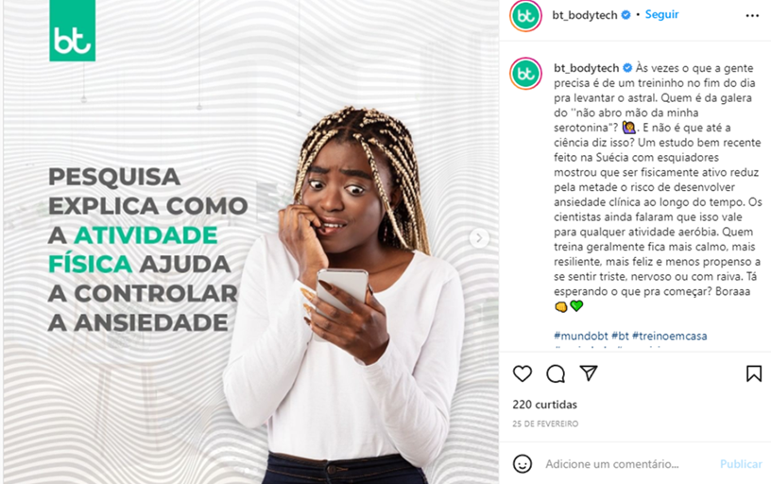Viewport: 771px width, 484px height.
Task: Open emoji picker smiley icon
Action: pos(523,464)
